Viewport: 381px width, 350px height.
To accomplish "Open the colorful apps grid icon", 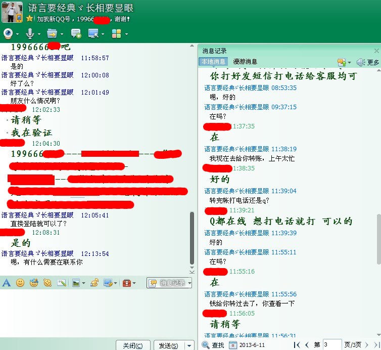I will click(116, 33).
